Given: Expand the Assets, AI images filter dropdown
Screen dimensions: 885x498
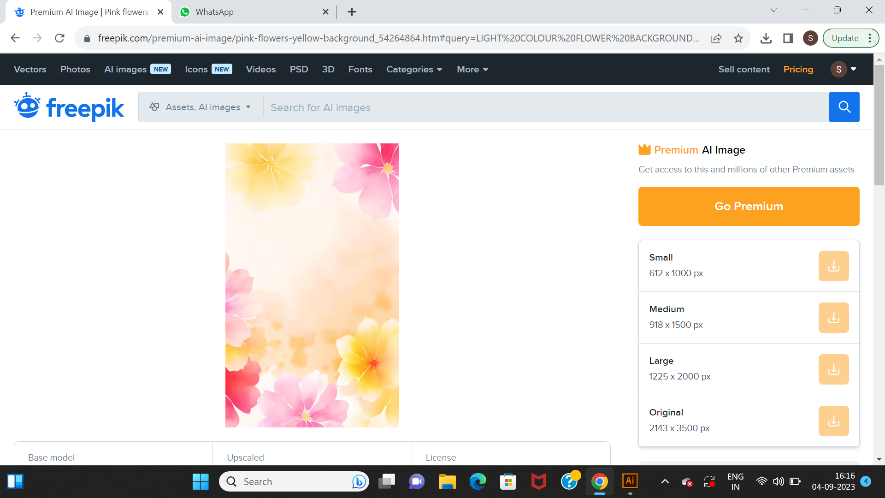Looking at the screenshot, I should click(x=201, y=107).
